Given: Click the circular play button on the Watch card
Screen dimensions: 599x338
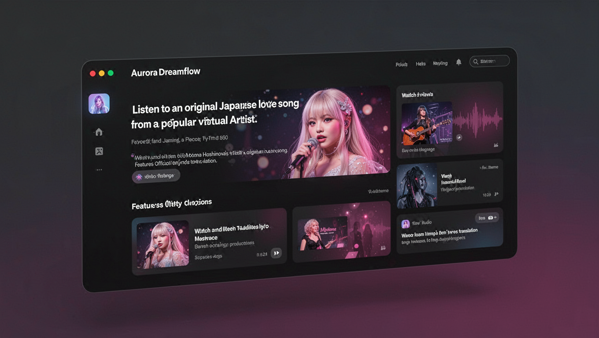Looking at the screenshot, I should click(x=458, y=137).
